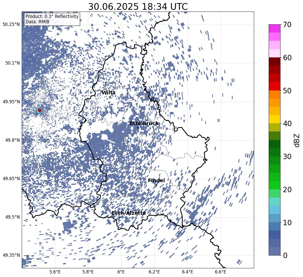Click the 6.2°E longitude label

154,272
